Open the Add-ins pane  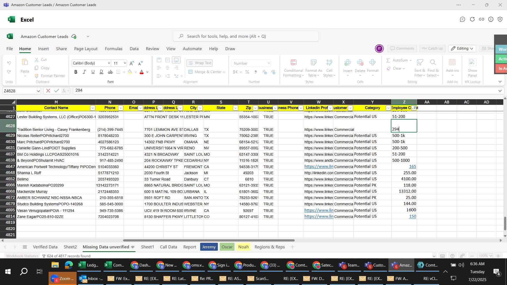click(452, 68)
